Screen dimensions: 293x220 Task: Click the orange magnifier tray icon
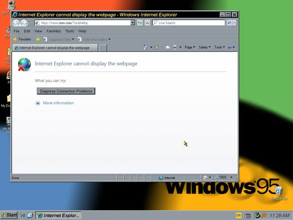[264, 215]
